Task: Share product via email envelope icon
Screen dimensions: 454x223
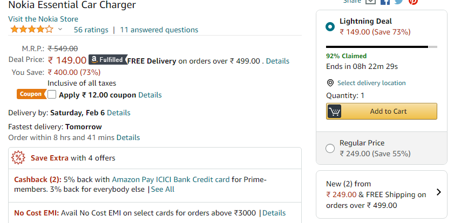Action: coord(370,2)
